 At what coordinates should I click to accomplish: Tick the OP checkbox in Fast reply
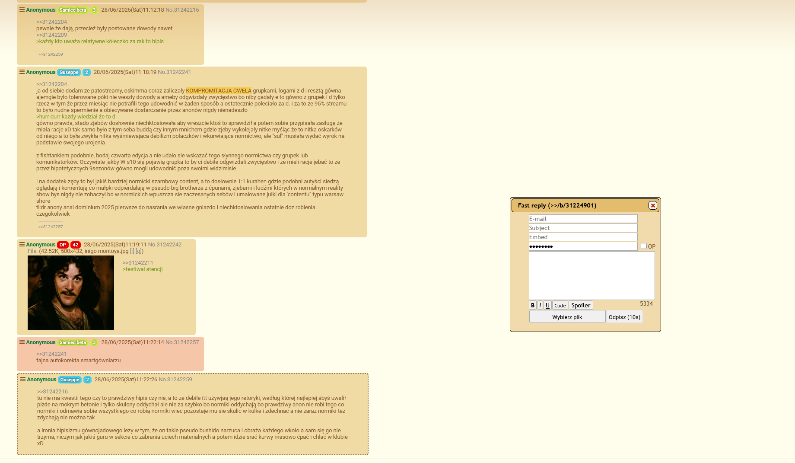[644, 246]
